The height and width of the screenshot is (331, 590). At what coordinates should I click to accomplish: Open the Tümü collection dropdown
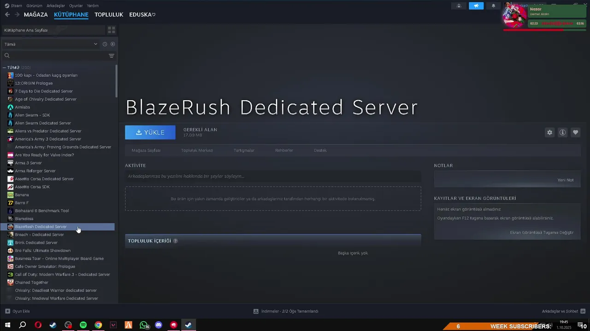point(51,44)
